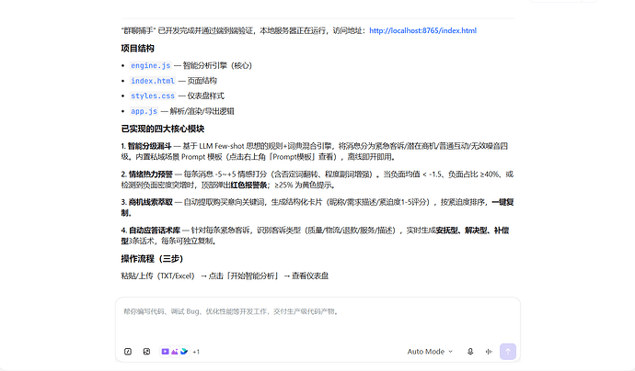Click the styles.css code label
Image resolution: width=635 pixels, height=371 pixels.
click(153, 96)
